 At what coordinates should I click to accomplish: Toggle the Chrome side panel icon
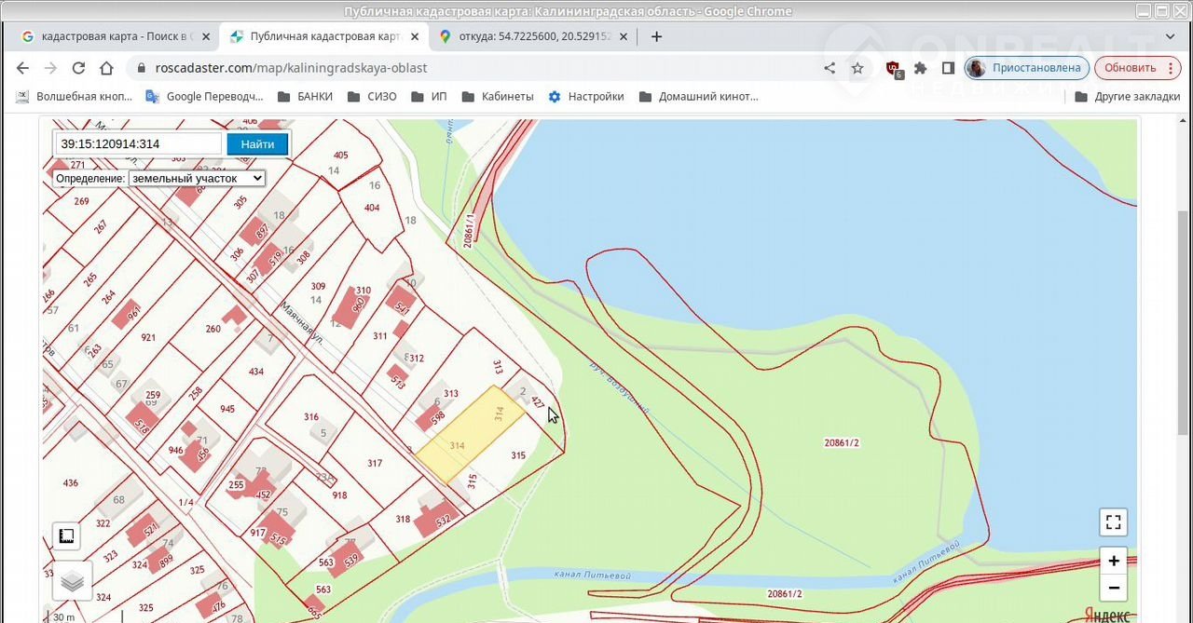(948, 68)
